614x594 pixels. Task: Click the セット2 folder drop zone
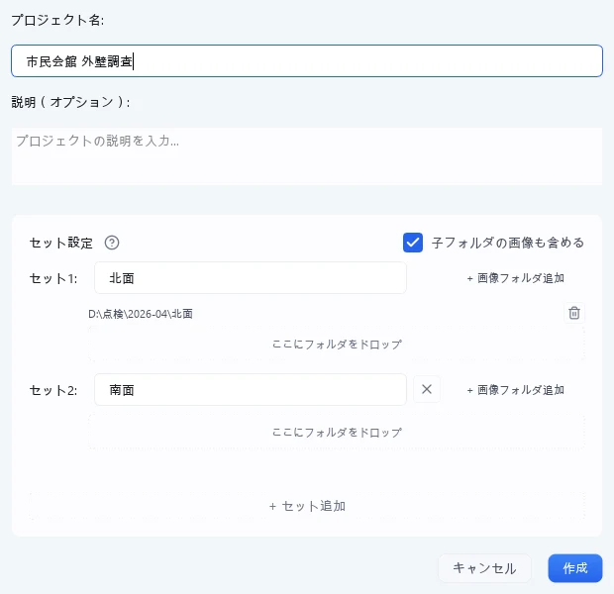[337, 433]
